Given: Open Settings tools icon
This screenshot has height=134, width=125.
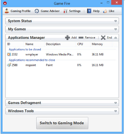Looking at the screenshot, I should [66, 11].
